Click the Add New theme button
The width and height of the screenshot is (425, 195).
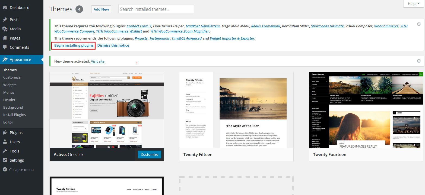[x=101, y=9]
